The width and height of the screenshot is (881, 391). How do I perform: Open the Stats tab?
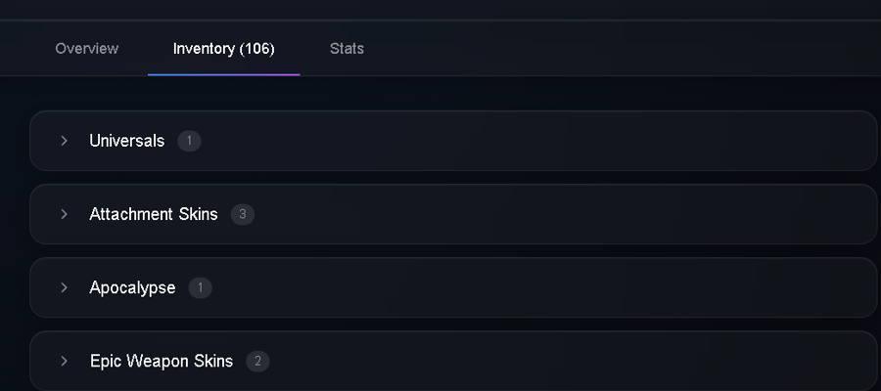347,49
